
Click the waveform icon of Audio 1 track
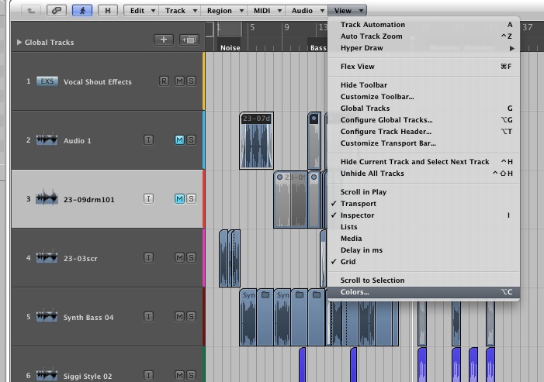pyautogui.click(x=47, y=139)
